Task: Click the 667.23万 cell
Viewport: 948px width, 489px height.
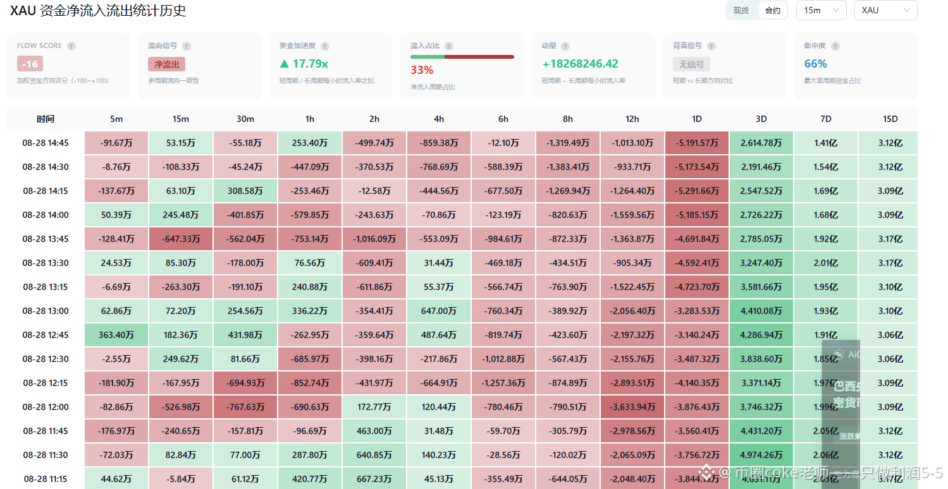Action: pyautogui.click(x=374, y=478)
